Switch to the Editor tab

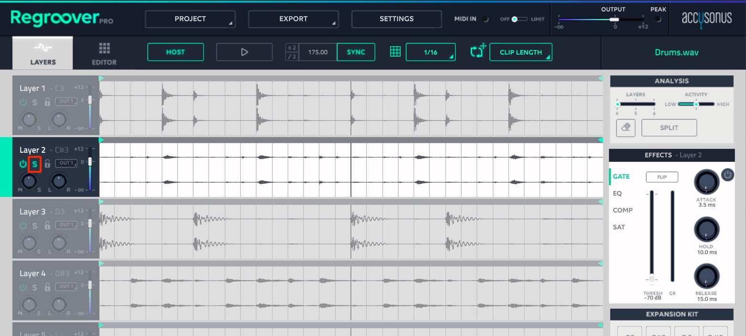point(104,53)
